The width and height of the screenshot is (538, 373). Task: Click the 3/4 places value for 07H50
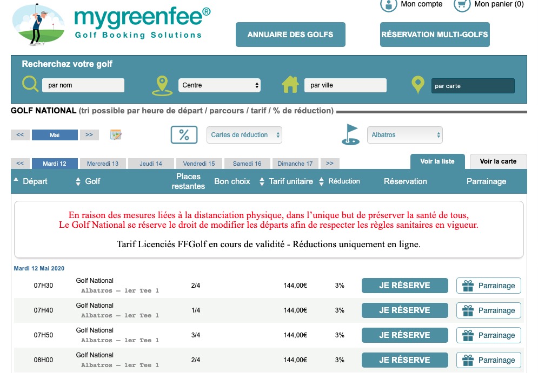[196, 335]
